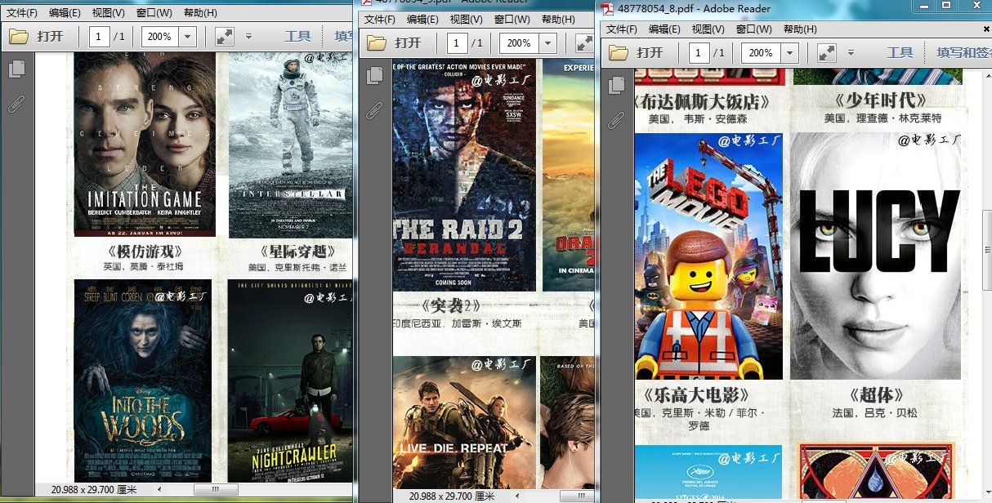The width and height of the screenshot is (992, 503).
Task: Click the Lucy poster
Action: coord(875,256)
